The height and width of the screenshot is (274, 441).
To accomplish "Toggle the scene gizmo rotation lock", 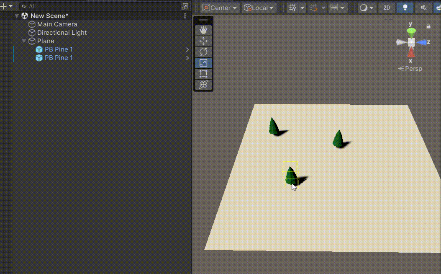I will [428, 26].
